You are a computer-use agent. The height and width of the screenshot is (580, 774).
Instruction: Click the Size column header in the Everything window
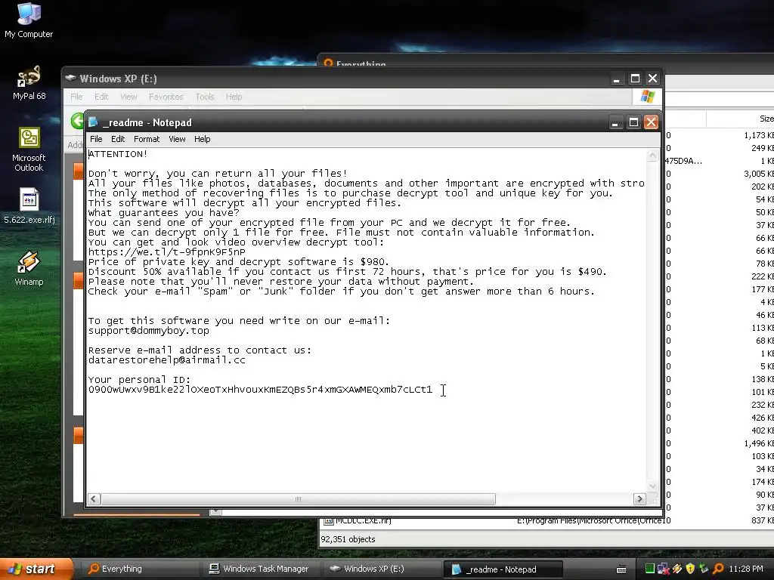coord(741,119)
